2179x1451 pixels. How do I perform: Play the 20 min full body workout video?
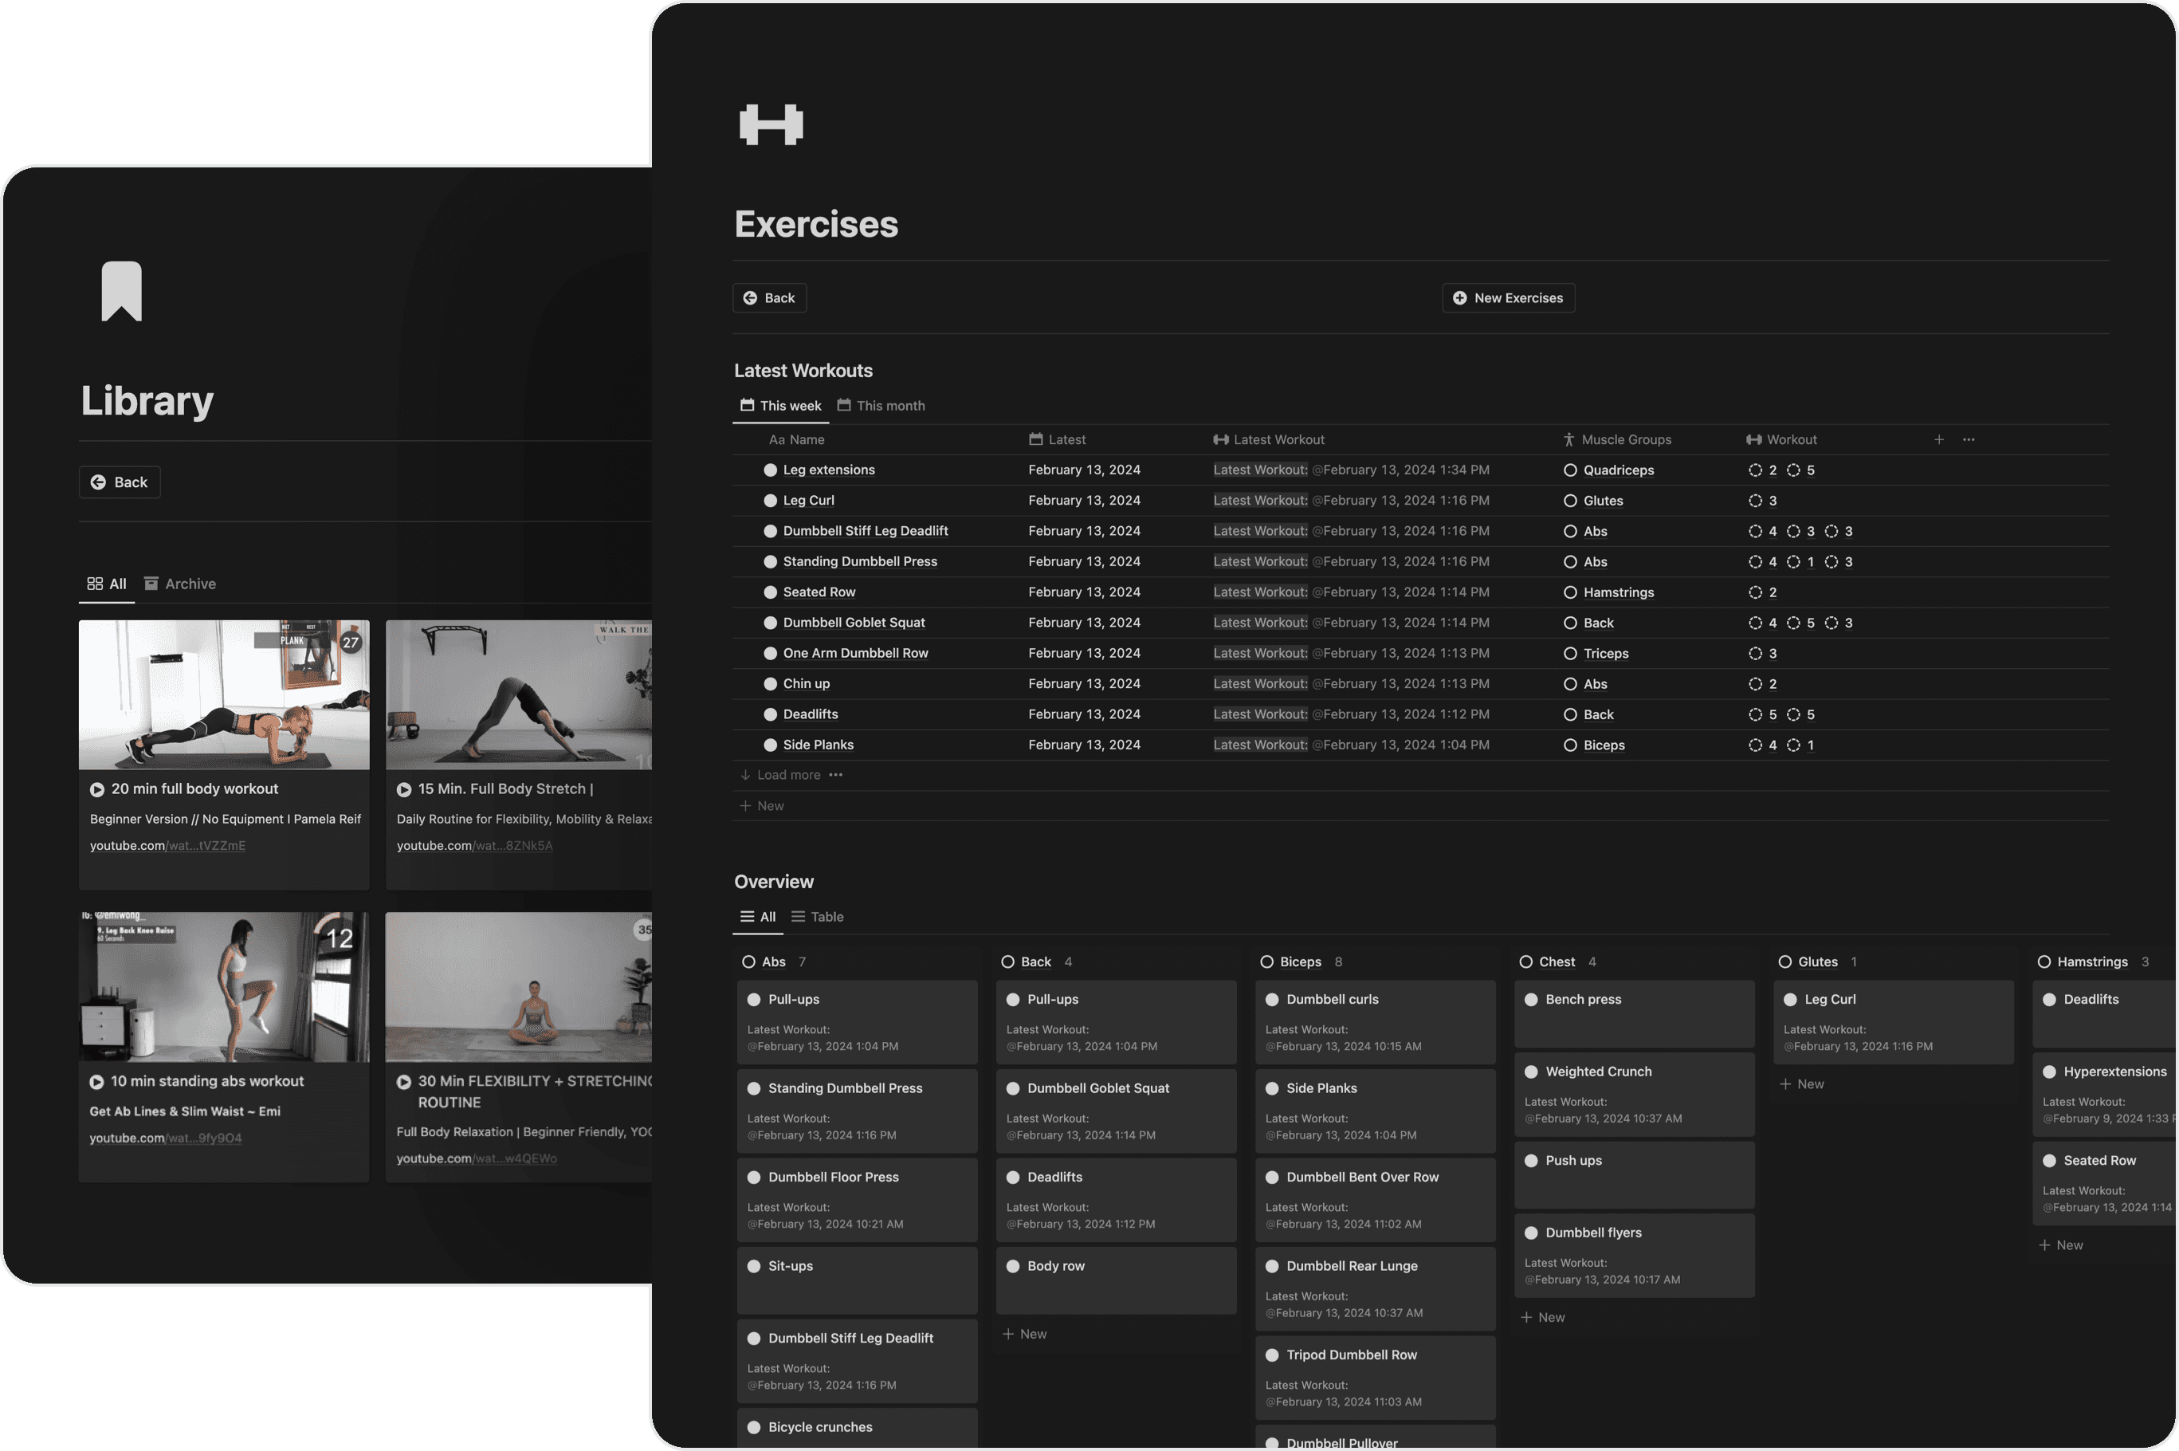96,788
